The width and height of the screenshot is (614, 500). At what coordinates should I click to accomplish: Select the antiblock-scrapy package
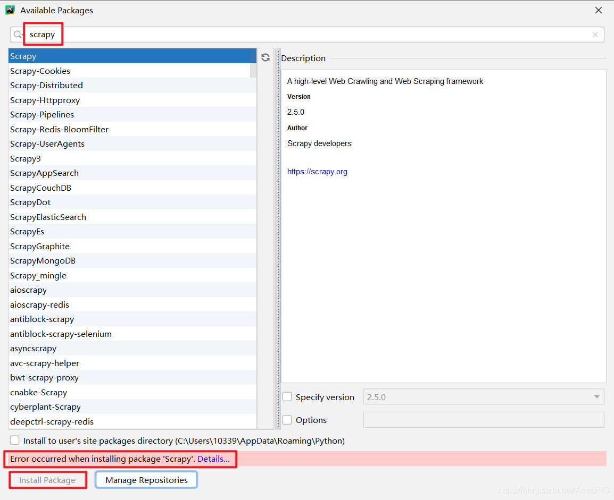132,319
